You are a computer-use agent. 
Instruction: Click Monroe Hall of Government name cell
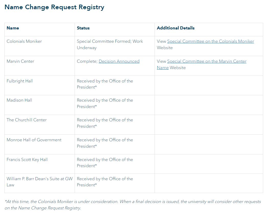pyautogui.click(x=34, y=140)
